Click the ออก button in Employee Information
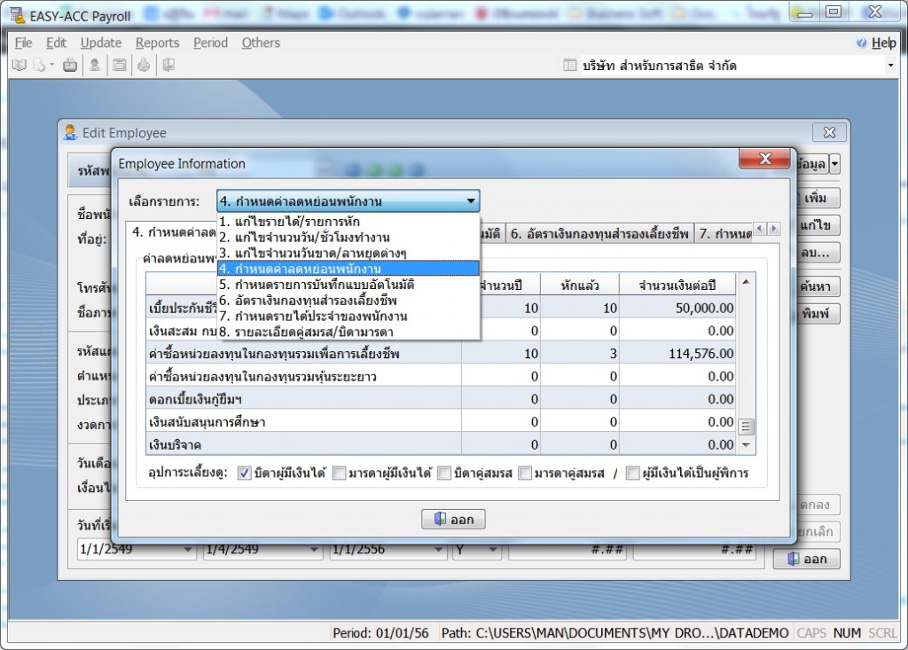908x650 pixels. coord(453,520)
